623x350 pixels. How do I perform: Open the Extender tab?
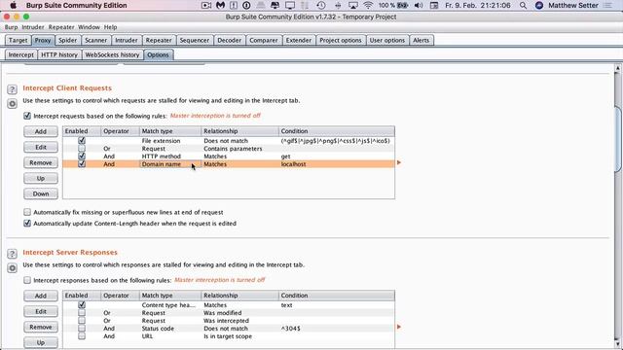click(x=299, y=40)
